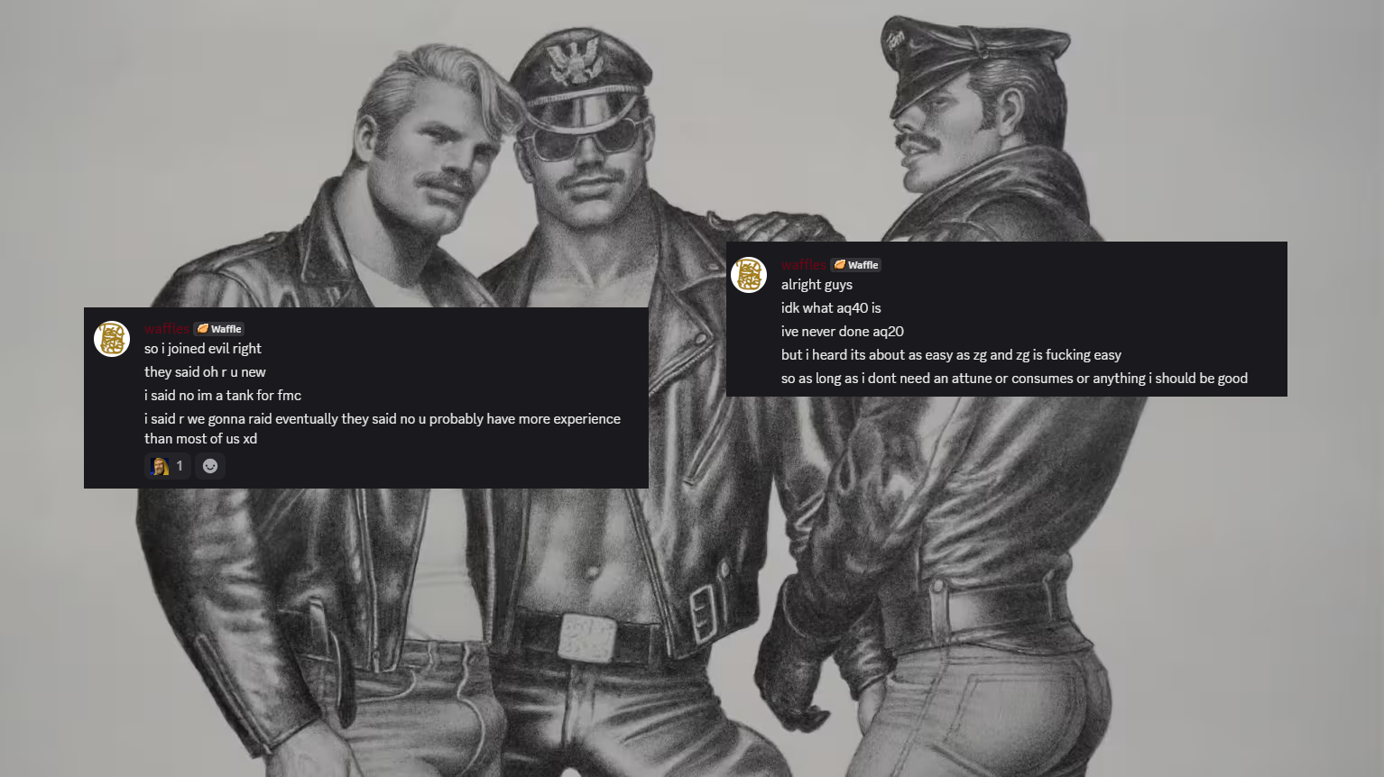Select the "idk what aq40 is" line
1384x777 pixels.
[831, 308]
